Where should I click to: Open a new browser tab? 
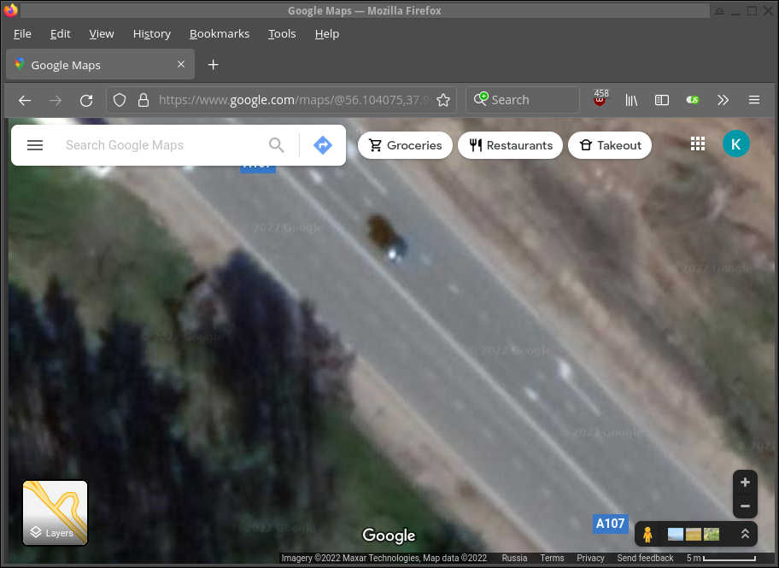pyautogui.click(x=214, y=65)
